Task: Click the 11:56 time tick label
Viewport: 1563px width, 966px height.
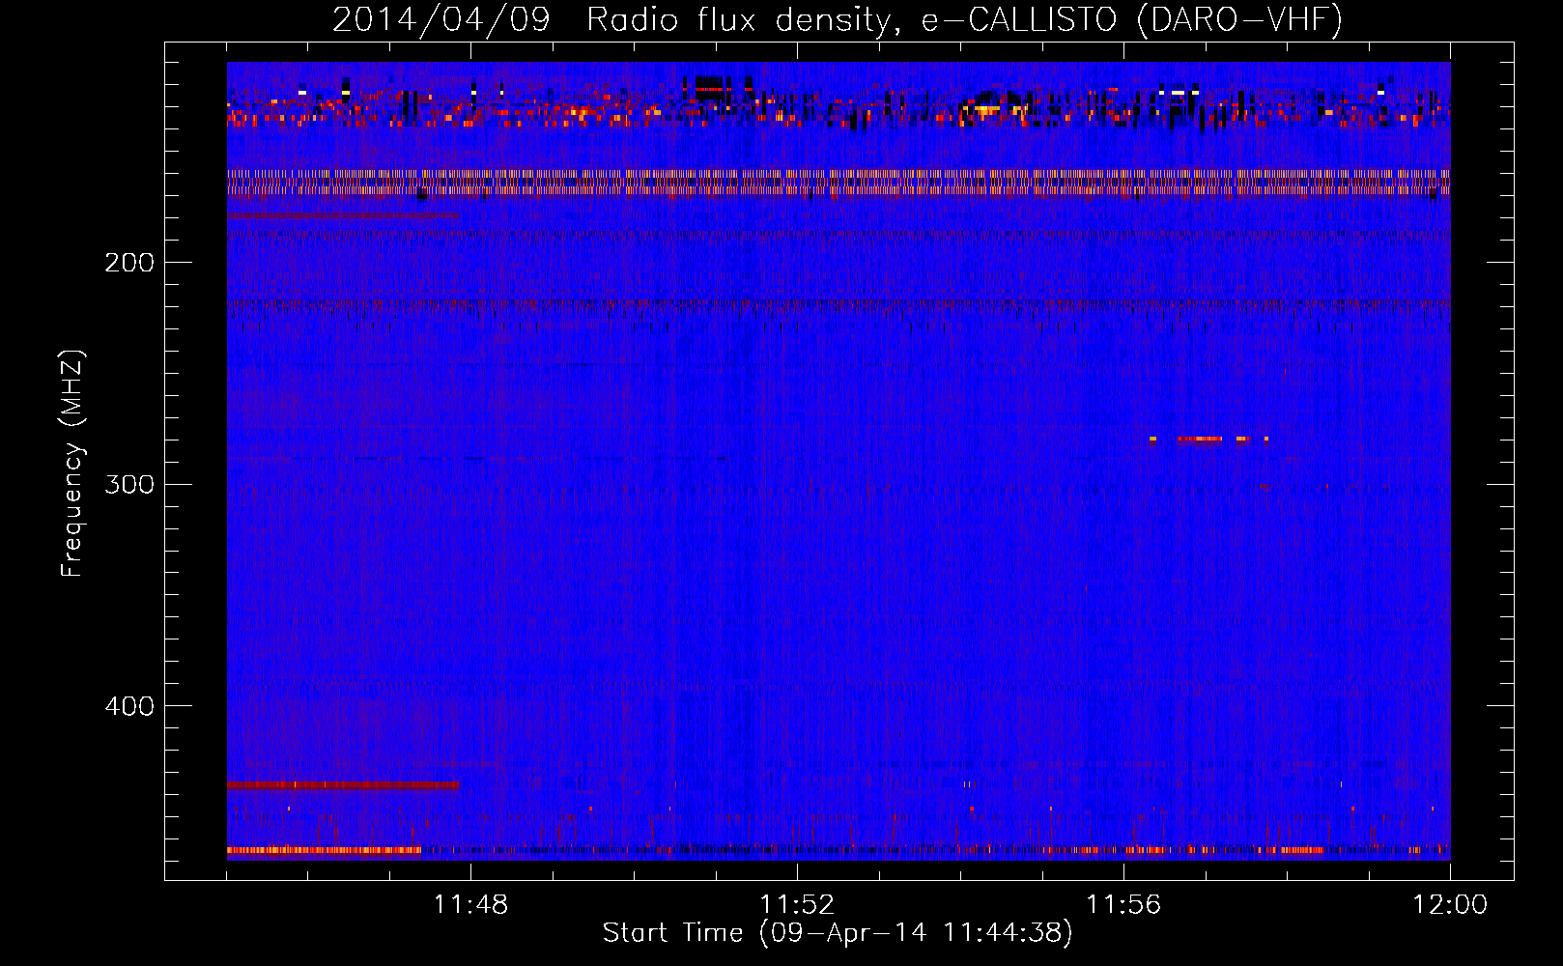Action: [x=1123, y=905]
